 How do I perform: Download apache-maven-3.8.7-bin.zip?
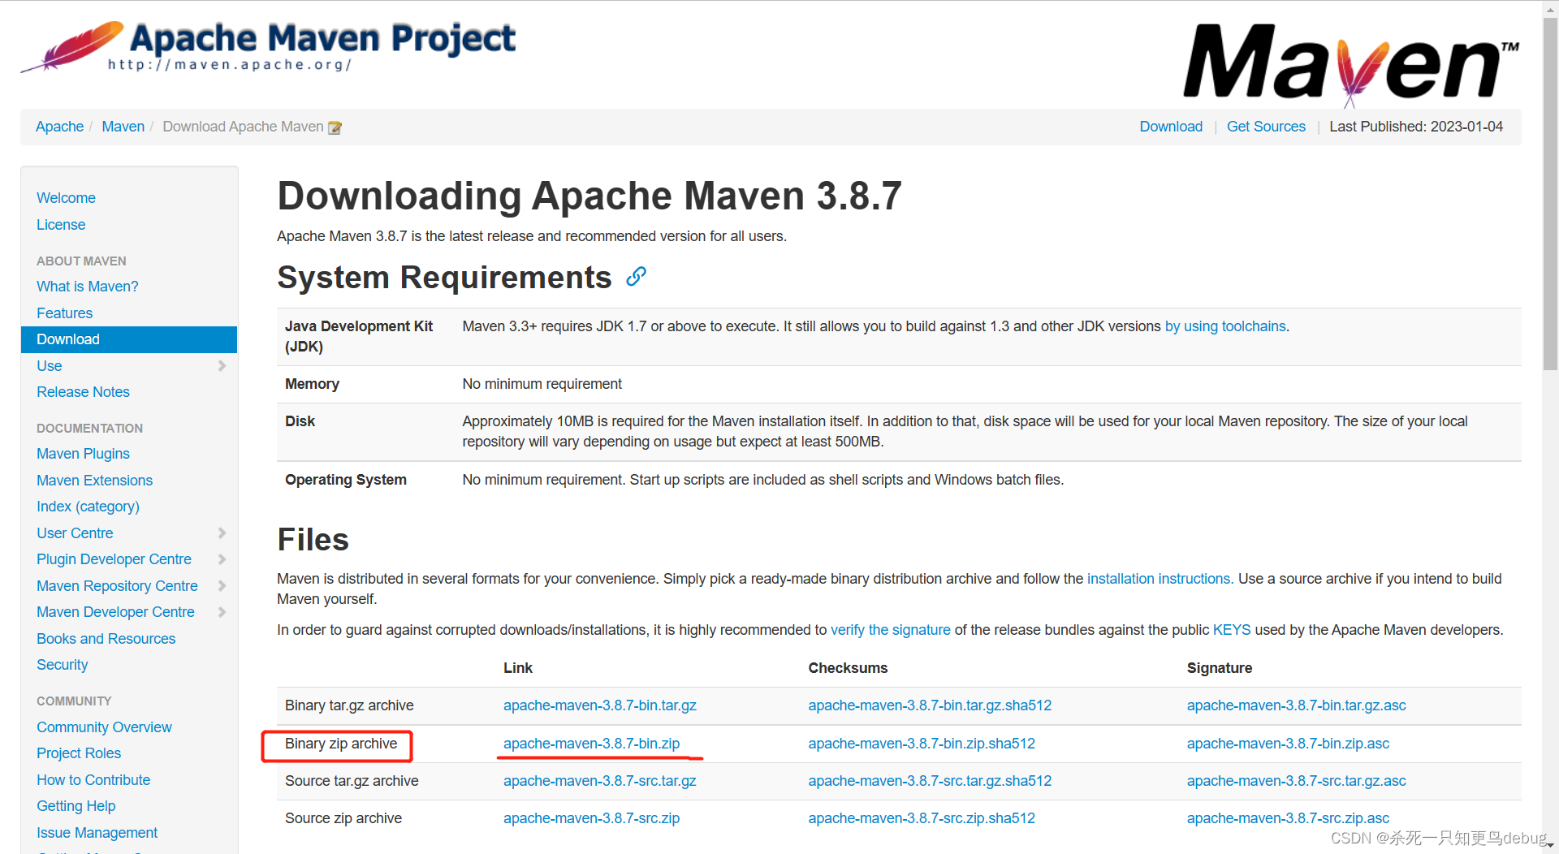[591, 744]
